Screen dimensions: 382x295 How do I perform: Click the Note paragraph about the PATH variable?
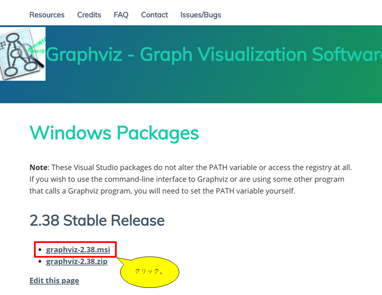pos(190,179)
